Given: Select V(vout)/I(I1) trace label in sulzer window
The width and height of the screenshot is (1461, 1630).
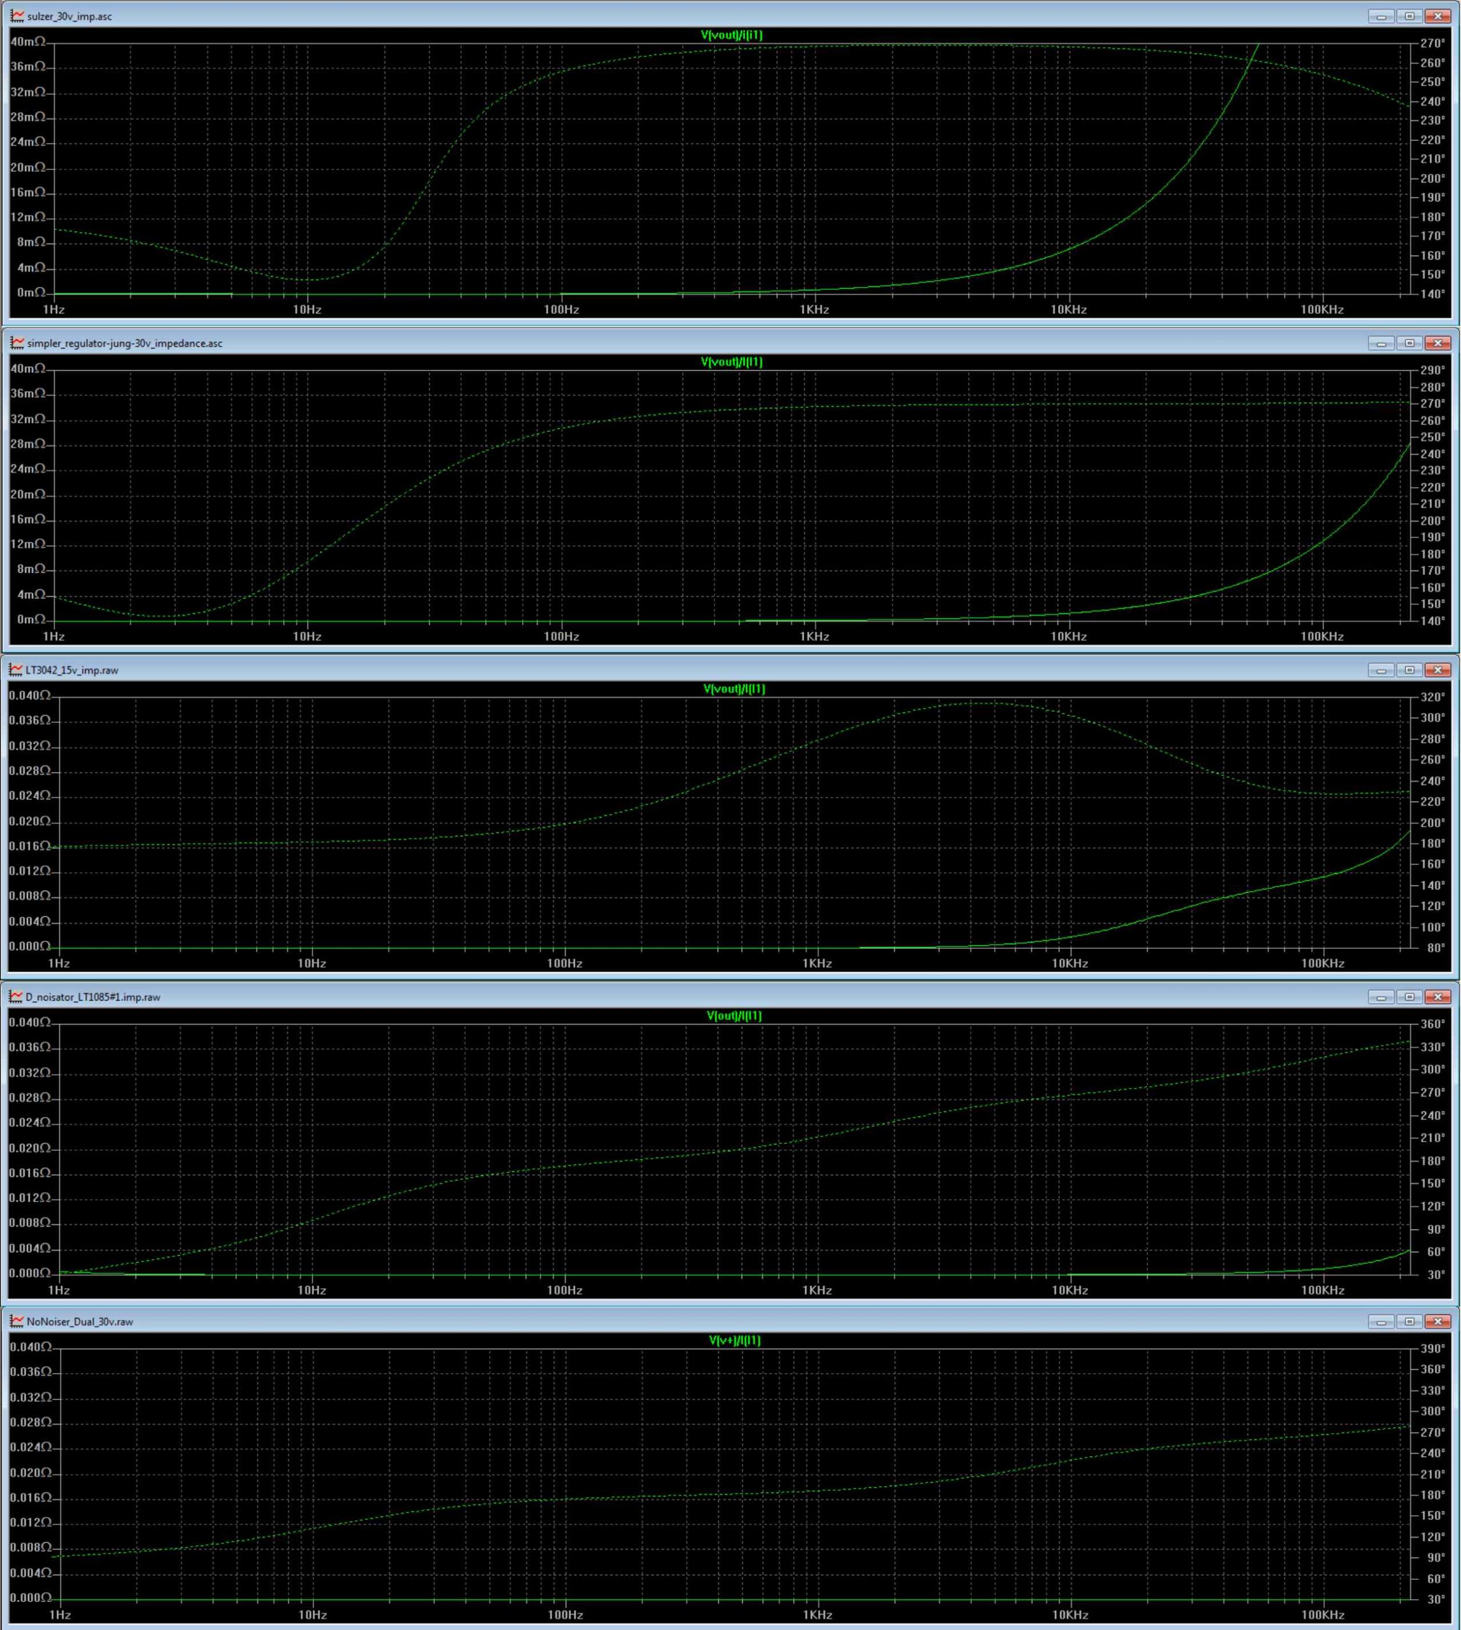Looking at the screenshot, I should (731, 34).
